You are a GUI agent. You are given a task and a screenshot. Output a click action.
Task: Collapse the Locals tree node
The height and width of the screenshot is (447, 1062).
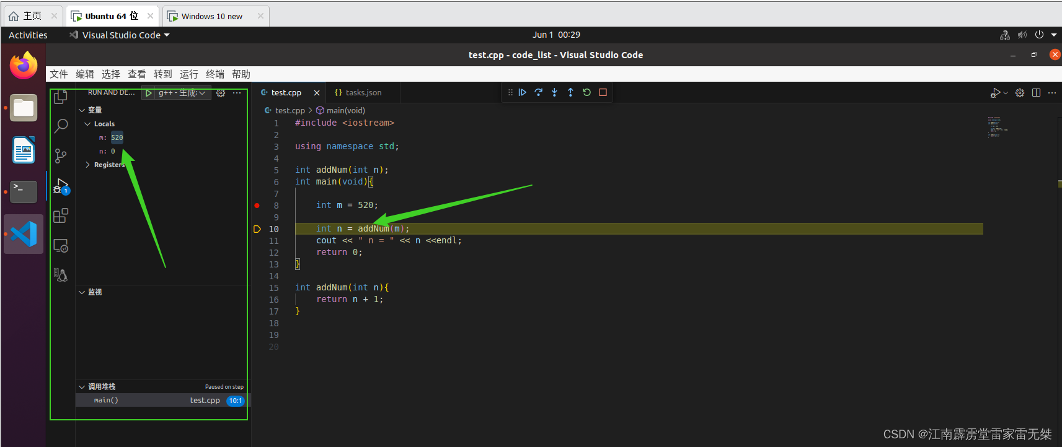click(87, 124)
